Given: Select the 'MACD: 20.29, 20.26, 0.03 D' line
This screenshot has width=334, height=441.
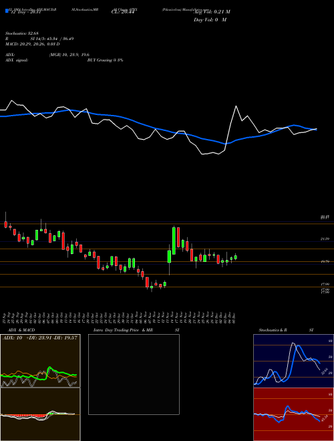Looking at the screenshot, I should click(32, 44).
